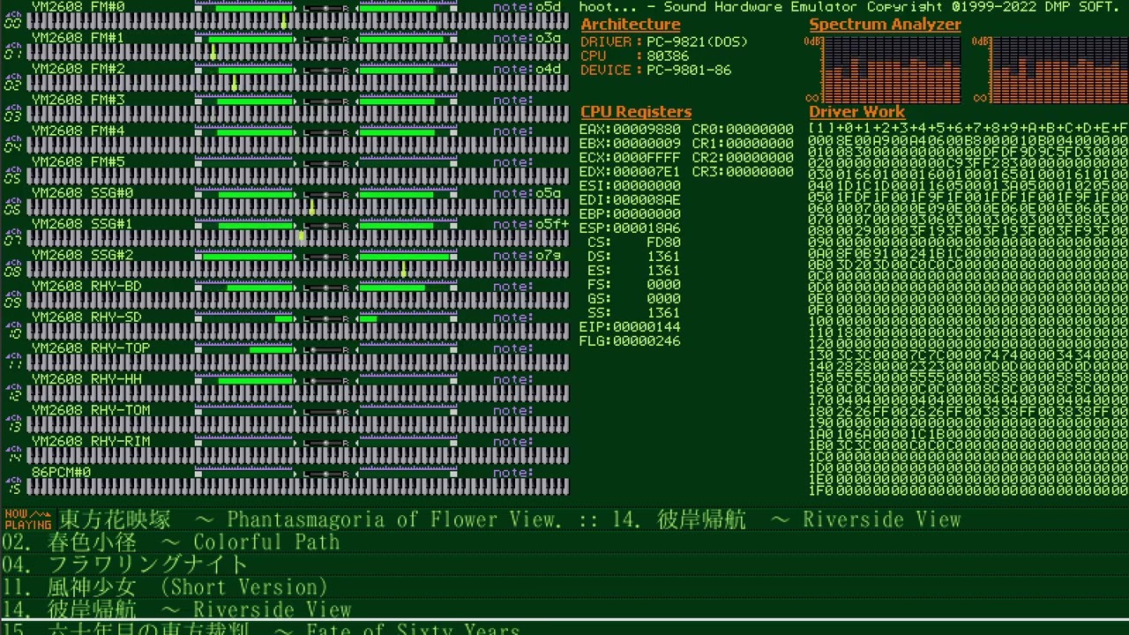Click the Driver Work hex row 000

(x=968, y=141)
